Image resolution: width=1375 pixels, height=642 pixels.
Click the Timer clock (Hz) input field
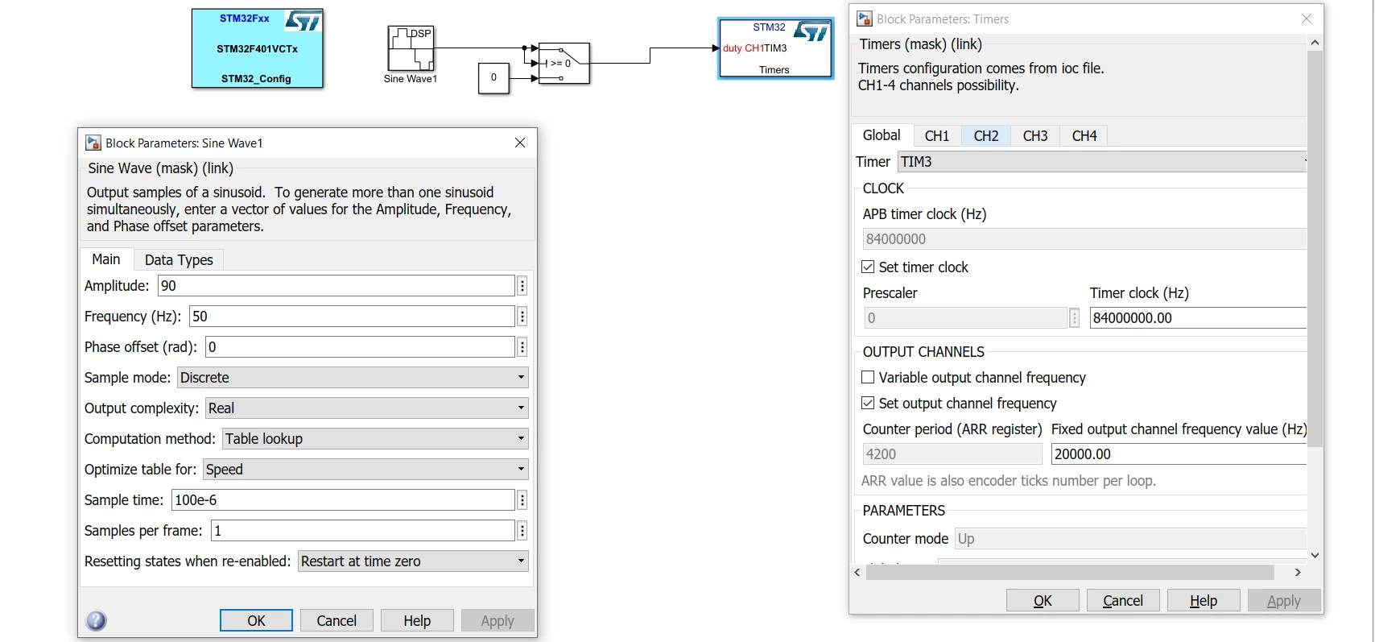pyautogui.click(x=1198, y=318)
